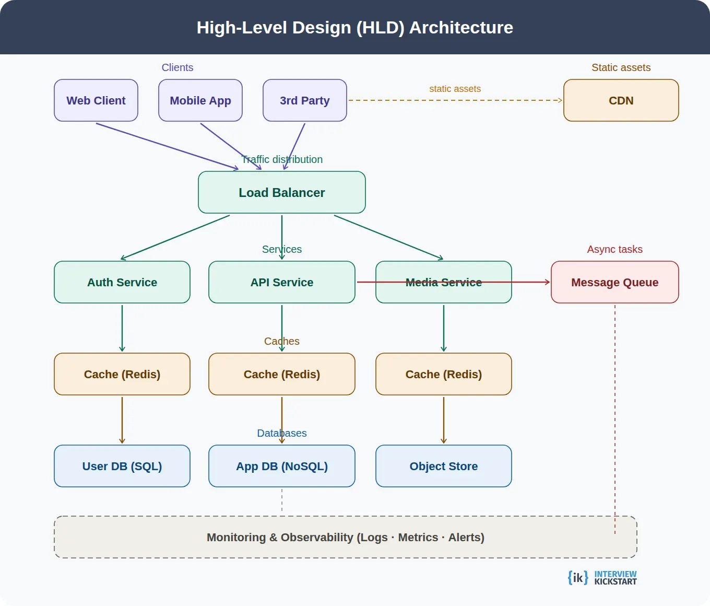Click the Clients section label
710x606 pixels.
[177, 67]
